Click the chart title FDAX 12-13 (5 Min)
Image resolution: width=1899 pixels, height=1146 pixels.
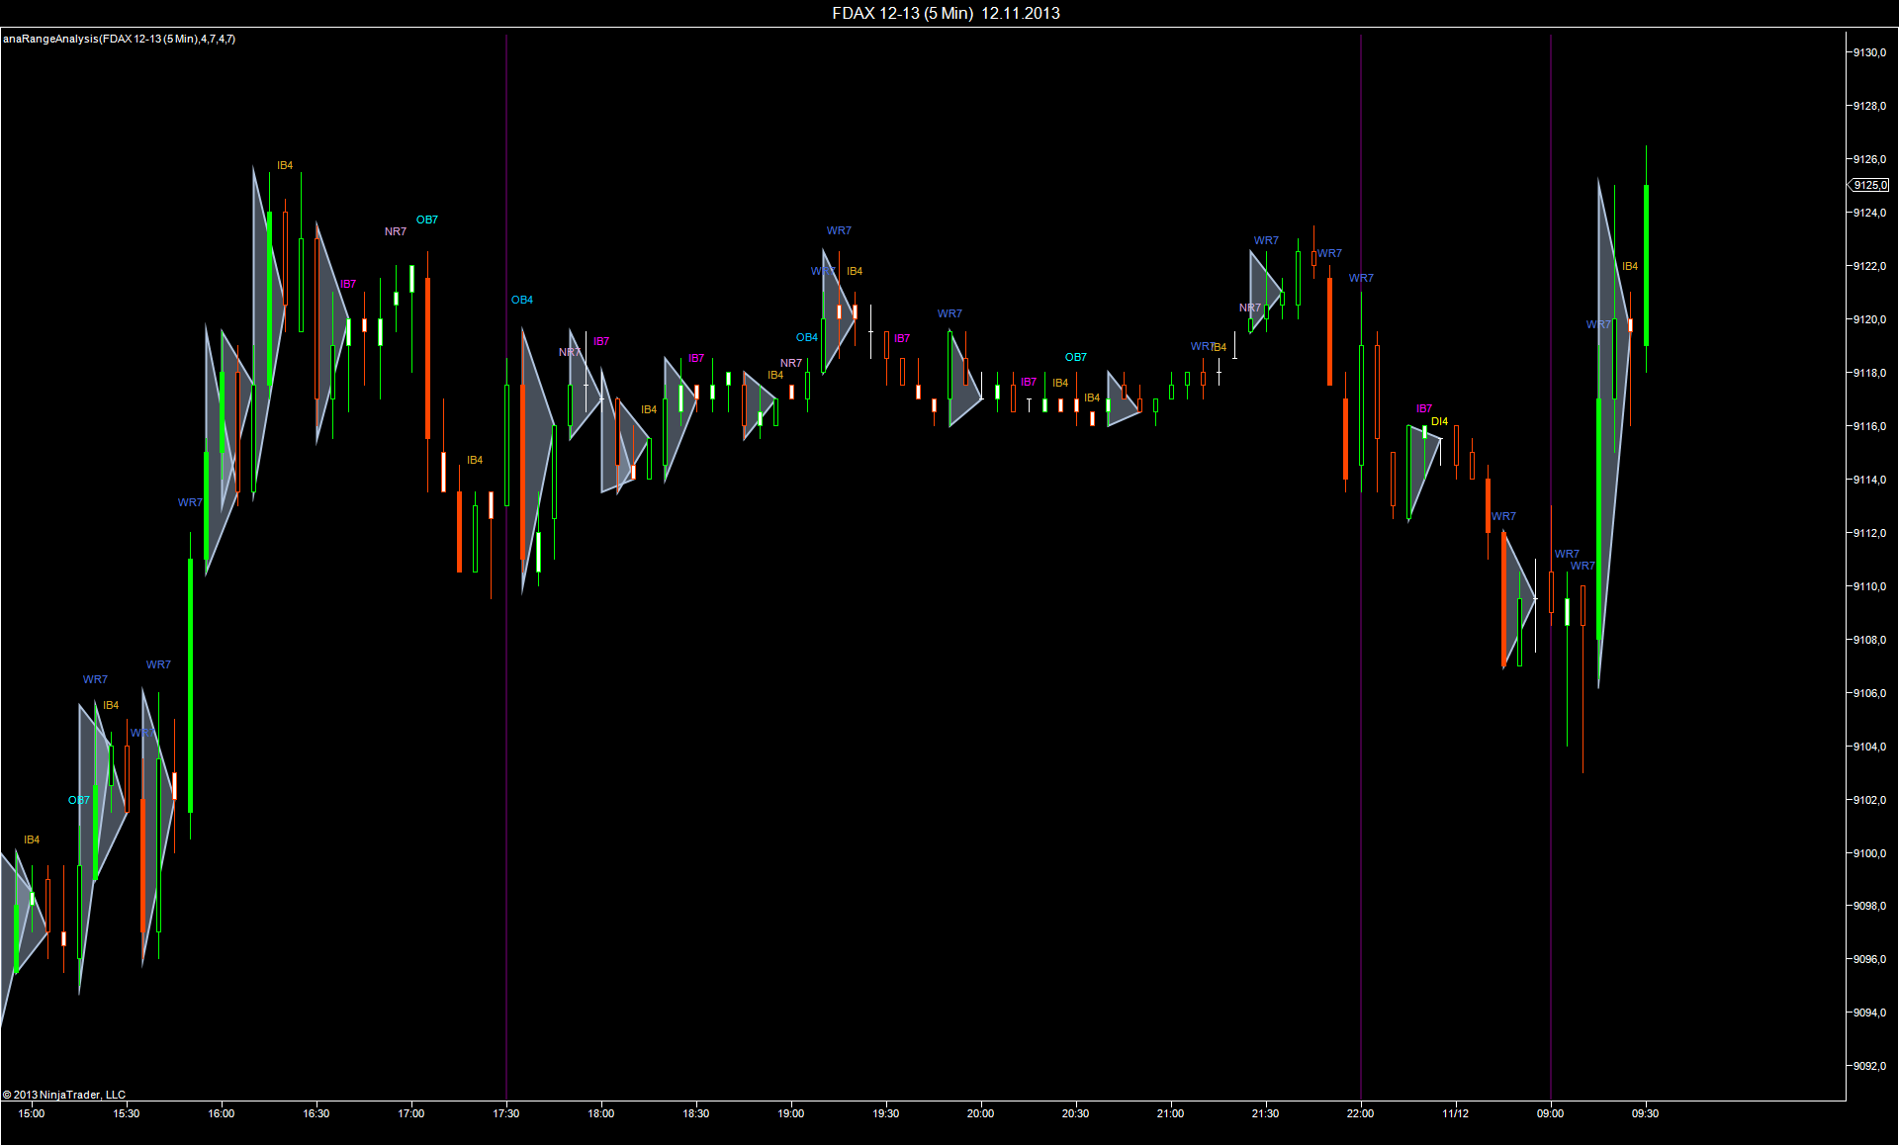902,13
